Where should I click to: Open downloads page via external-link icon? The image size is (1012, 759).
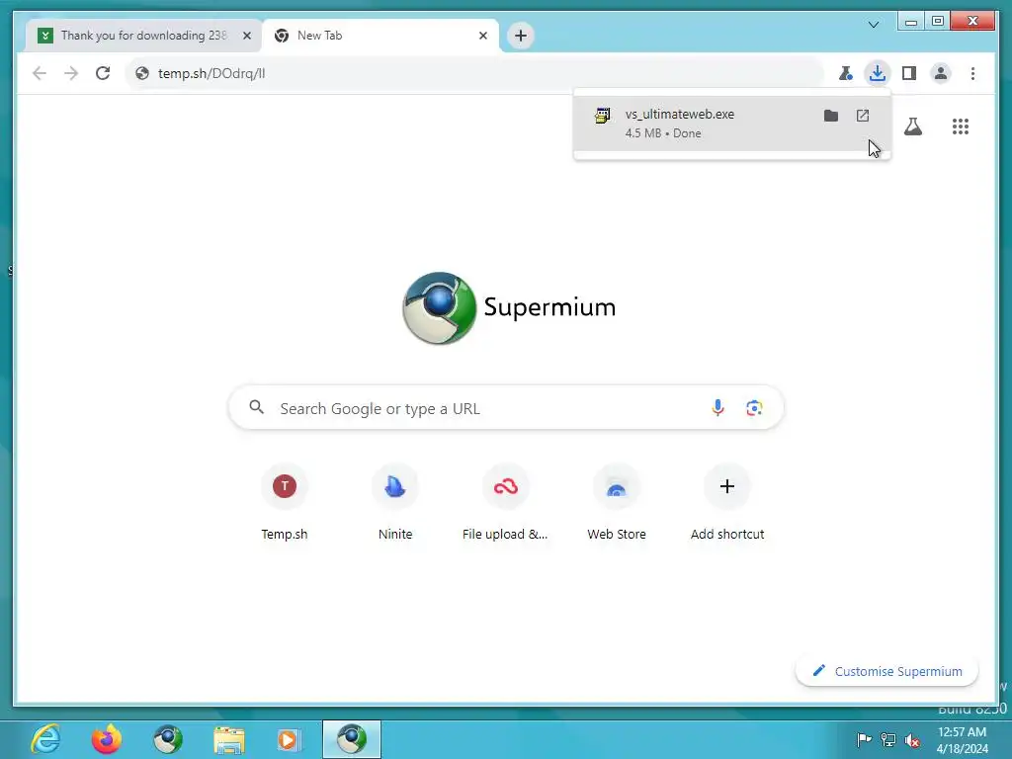(862, 116)
